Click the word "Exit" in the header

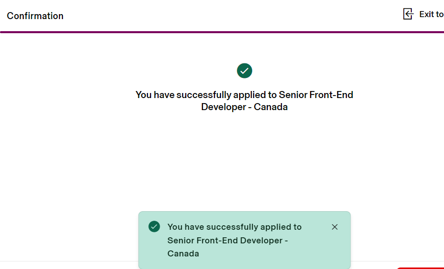tap(426, 14)
